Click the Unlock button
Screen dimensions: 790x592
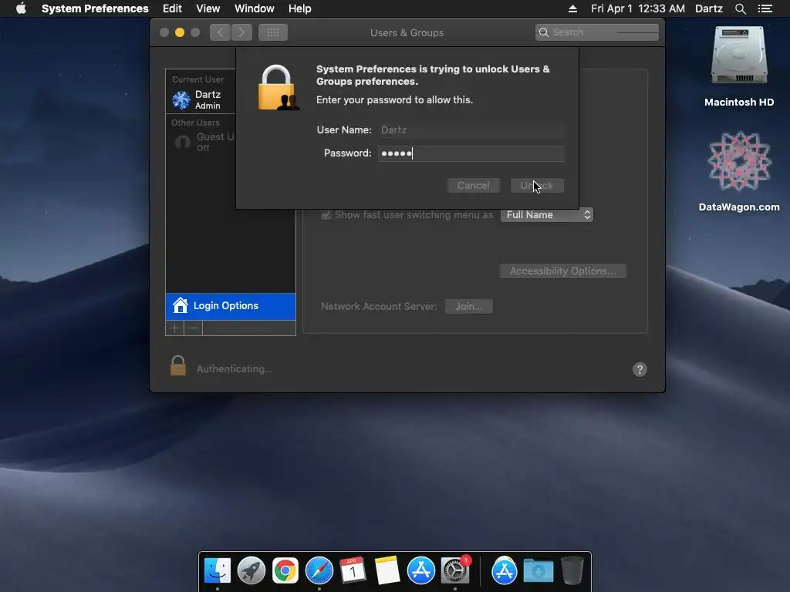tap(537, 185)
